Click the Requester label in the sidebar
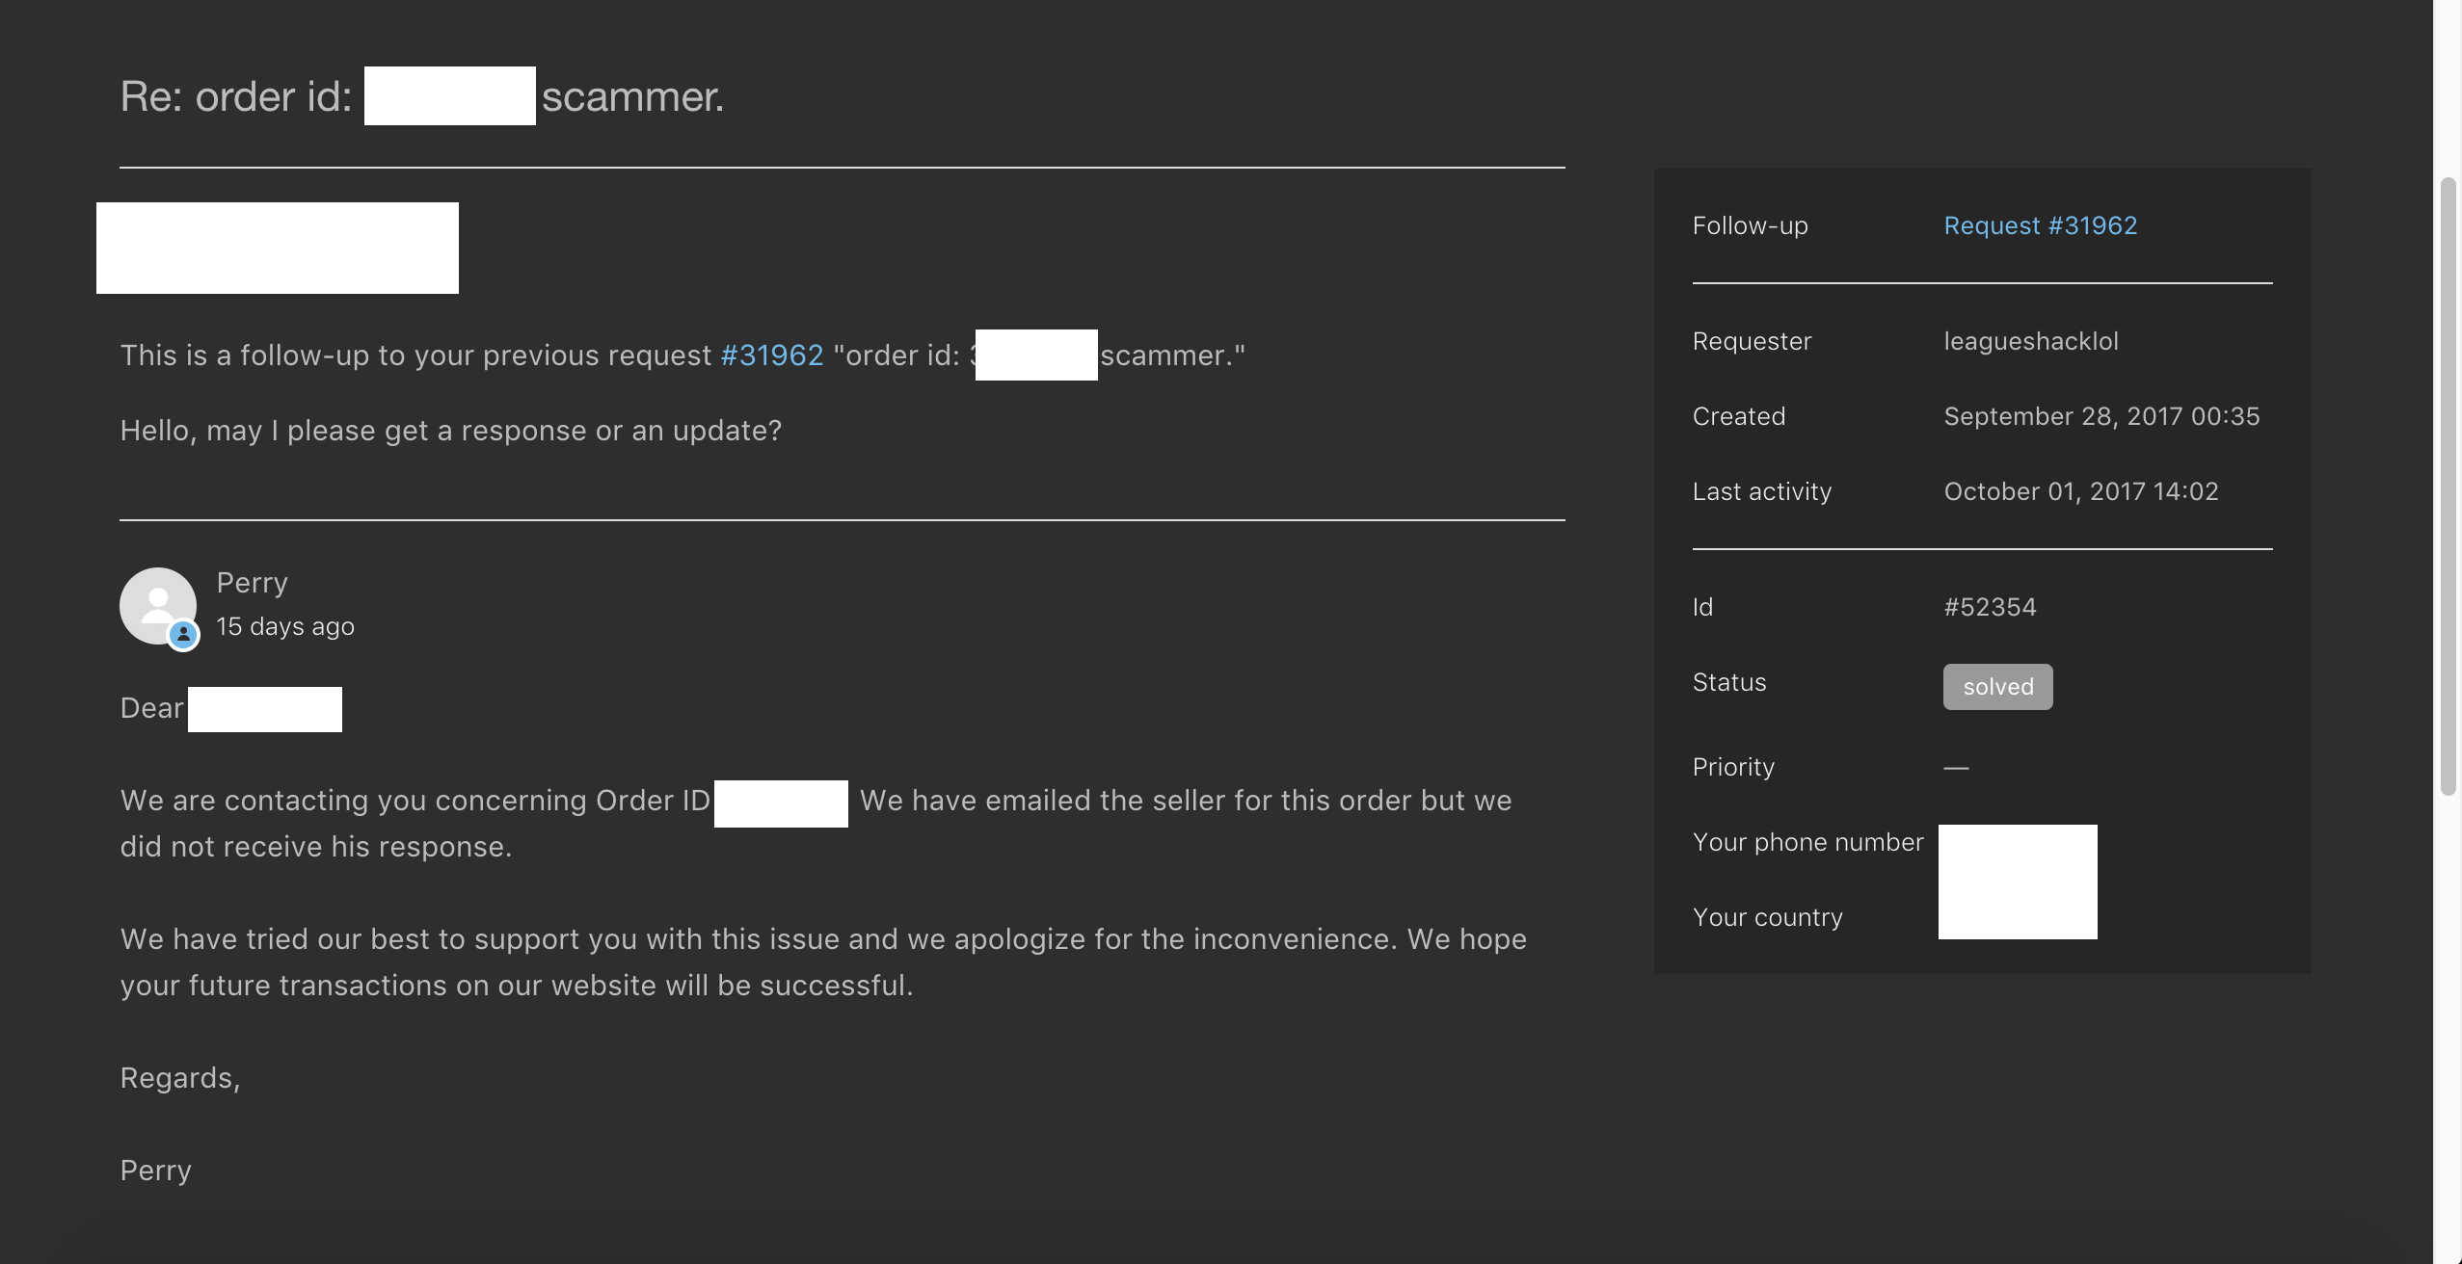This screenshot has height=1264, width=2462. [x=1752, y=341]
